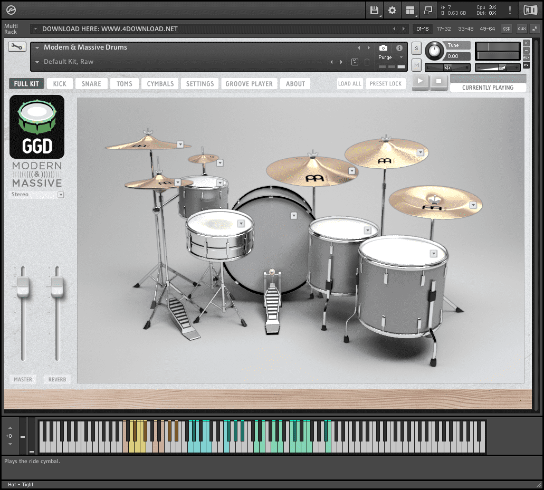
Task: Click the LOAD ALL button
Action: click(350, 83)
